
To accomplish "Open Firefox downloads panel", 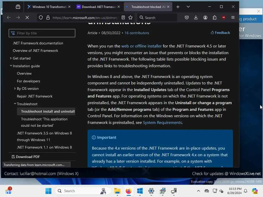I will 196,17.
